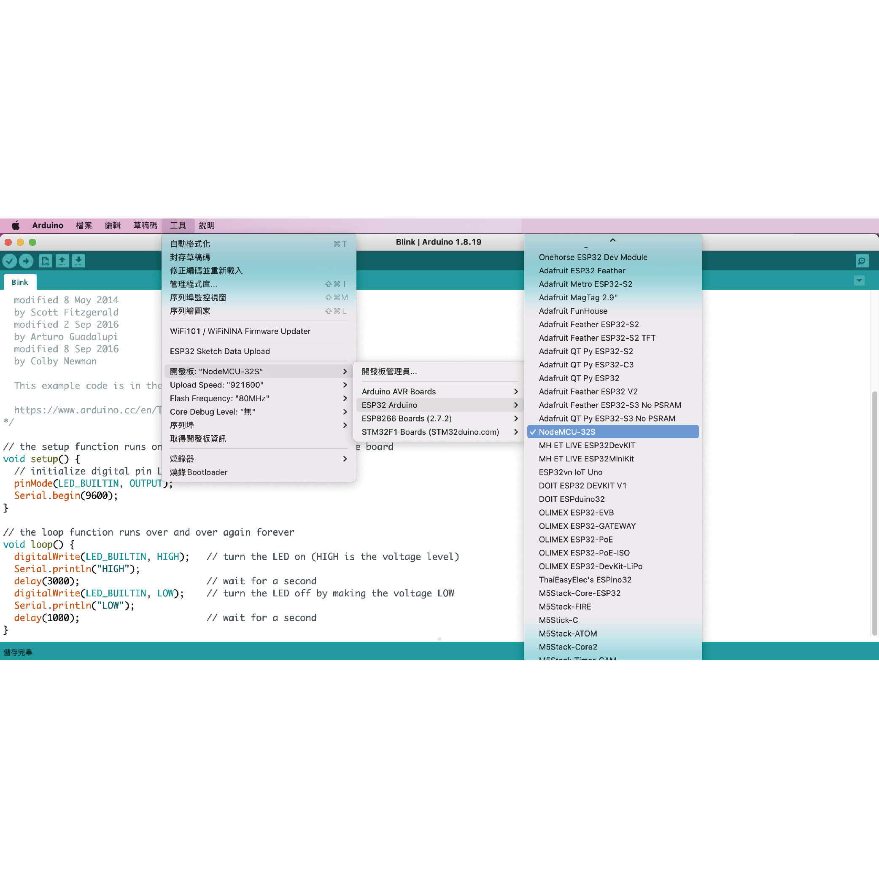Select DOIT ESPduino32 board
The image size is (879, 879).
pos(612,499)
